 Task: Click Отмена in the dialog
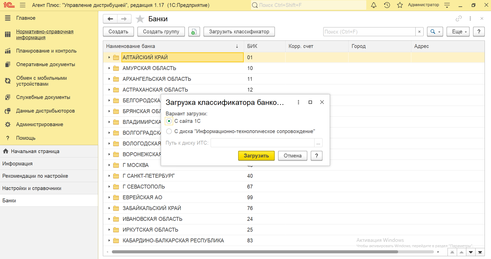click(x=293, y=156)
